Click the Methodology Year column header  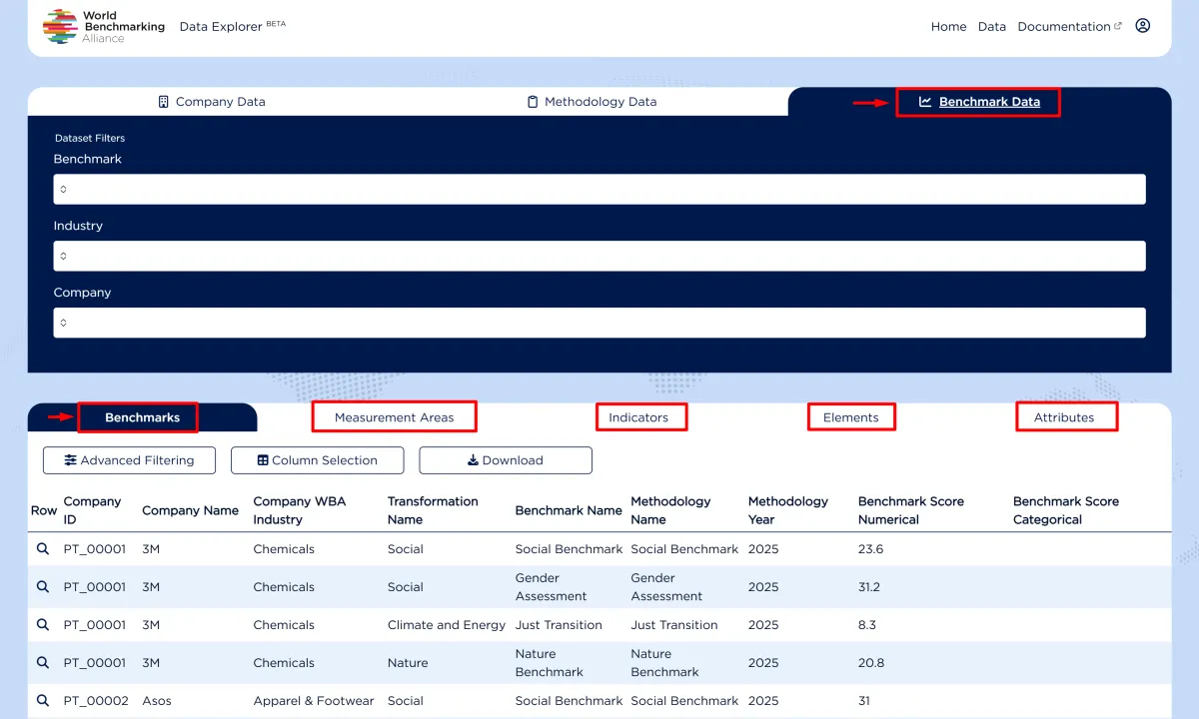tap(788, 510)
